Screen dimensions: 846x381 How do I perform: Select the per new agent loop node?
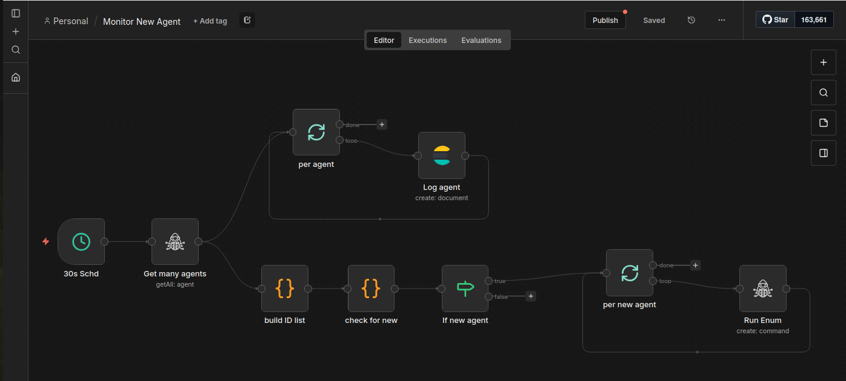coord(630,273)
